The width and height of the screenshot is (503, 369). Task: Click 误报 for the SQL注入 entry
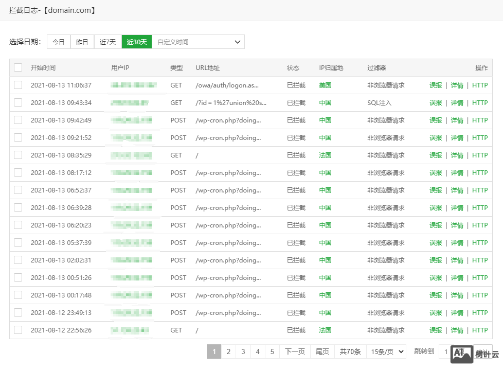[x=436, y=103]
